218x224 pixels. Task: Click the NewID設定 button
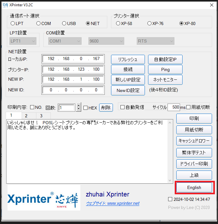(x=128, y=90)
